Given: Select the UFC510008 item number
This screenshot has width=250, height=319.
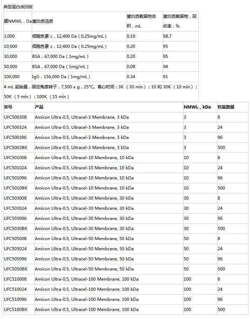Looking at the screenshot, I should coord(15,279).
